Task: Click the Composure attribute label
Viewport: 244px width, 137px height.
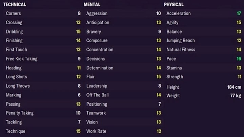Action: (x=97, y=41)
